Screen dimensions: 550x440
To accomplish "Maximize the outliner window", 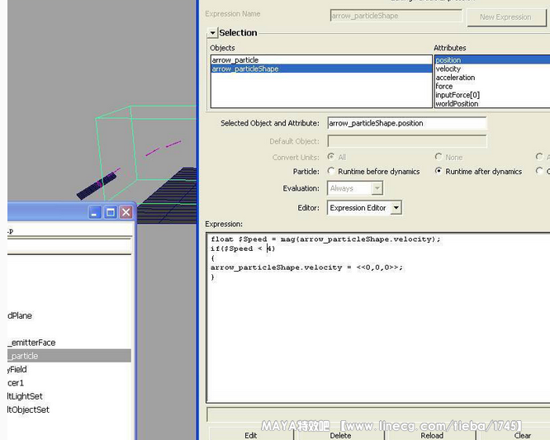I will [111, 212].
